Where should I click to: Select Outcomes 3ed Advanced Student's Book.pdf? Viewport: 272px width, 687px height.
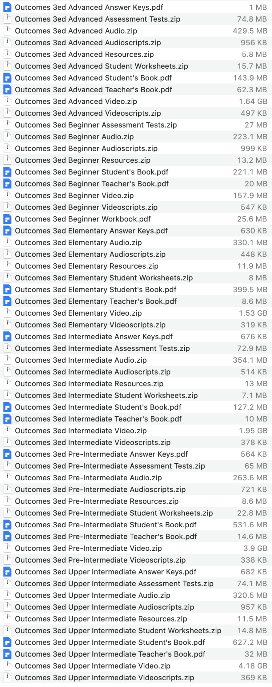coord(136,78)
